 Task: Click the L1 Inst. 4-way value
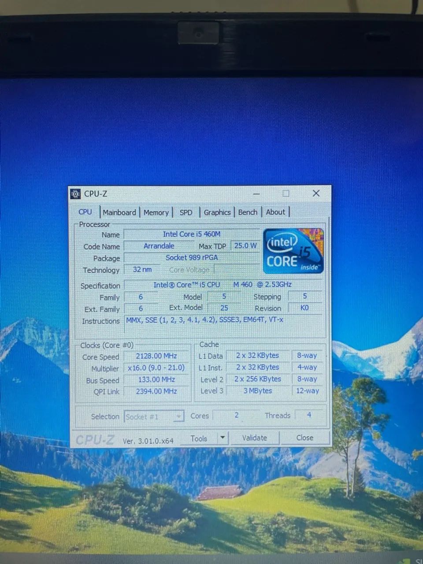point(307,367)
